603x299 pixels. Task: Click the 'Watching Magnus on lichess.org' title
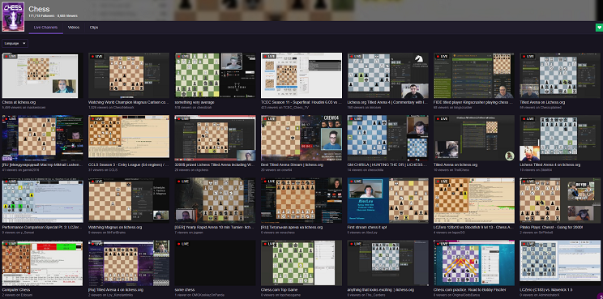[115, 228]
